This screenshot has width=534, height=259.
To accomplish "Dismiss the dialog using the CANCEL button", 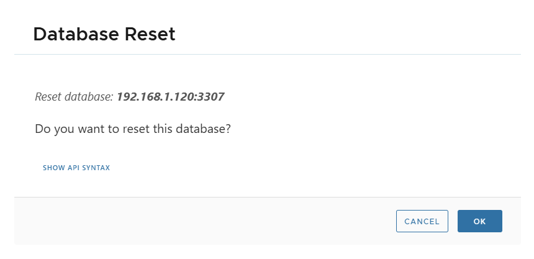I will (422, 221).
